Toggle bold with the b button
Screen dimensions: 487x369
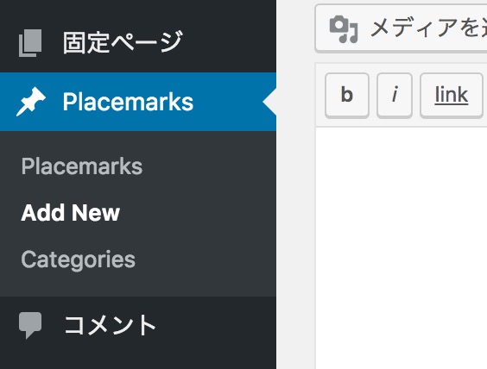[347, 95]
